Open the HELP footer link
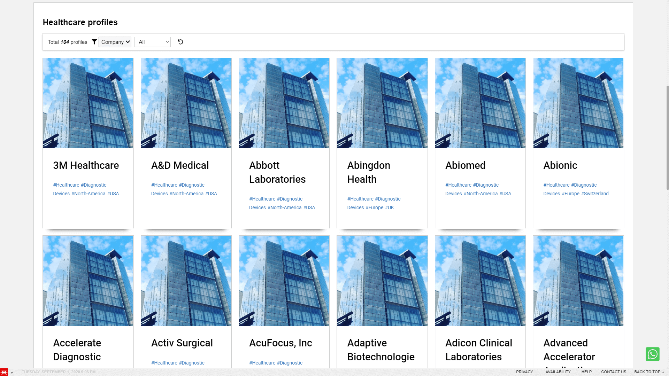Screen dimensions: 669x376 (586, 372)
